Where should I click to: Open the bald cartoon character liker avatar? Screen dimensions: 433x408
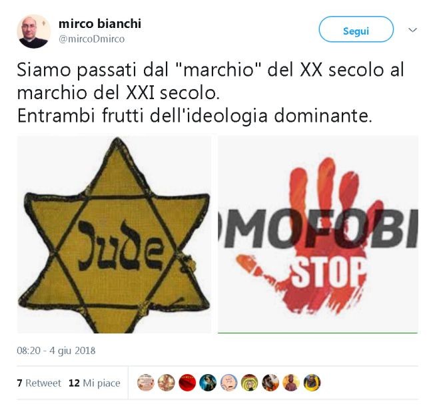click(x=229, y=383)
